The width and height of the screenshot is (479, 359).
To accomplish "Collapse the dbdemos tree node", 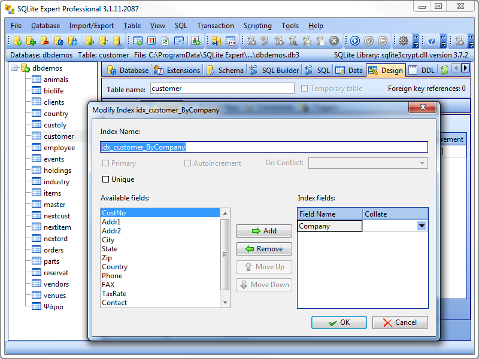I will click(14, 68).
